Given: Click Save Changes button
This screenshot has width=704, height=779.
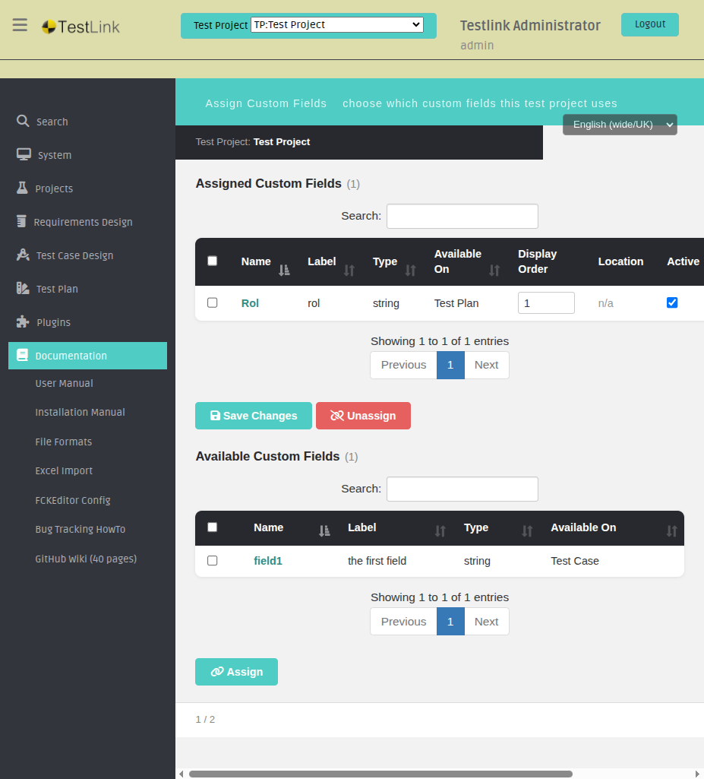Looking at the screenshot, I should pyautogui.click(x=254, y=416).
